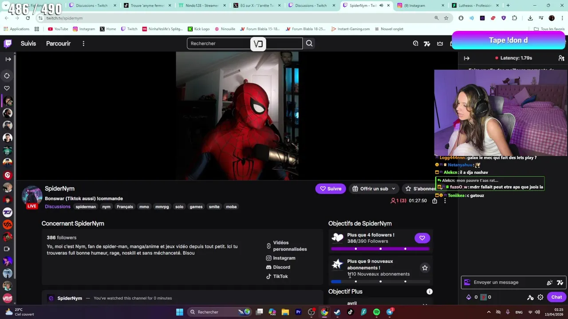Open the Windows Start menu
The height and width of the screenshot is (319, 568).
[180, 312]
